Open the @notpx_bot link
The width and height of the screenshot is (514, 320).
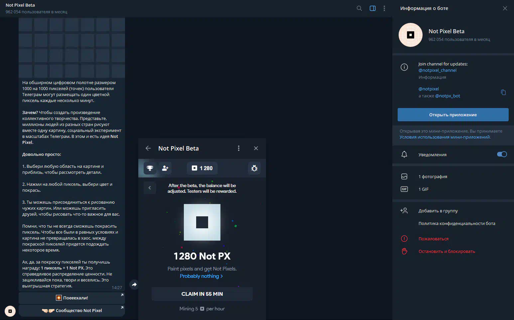point(448,96)
